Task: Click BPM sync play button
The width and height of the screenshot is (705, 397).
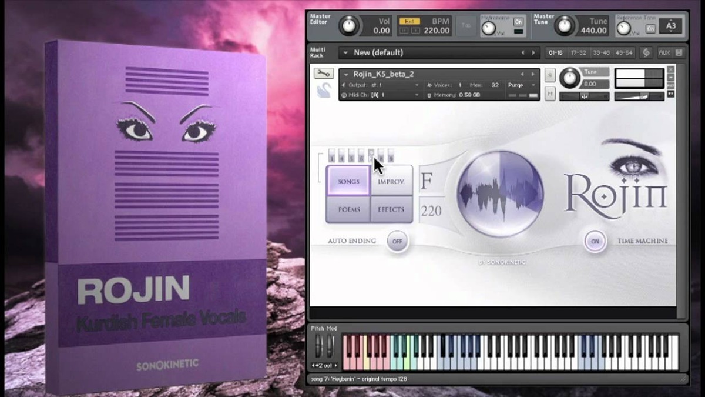Action: tap(415, 30)
